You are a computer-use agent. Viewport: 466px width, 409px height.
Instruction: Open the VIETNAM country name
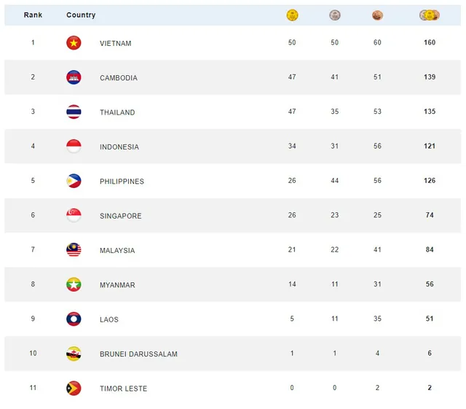116,44
